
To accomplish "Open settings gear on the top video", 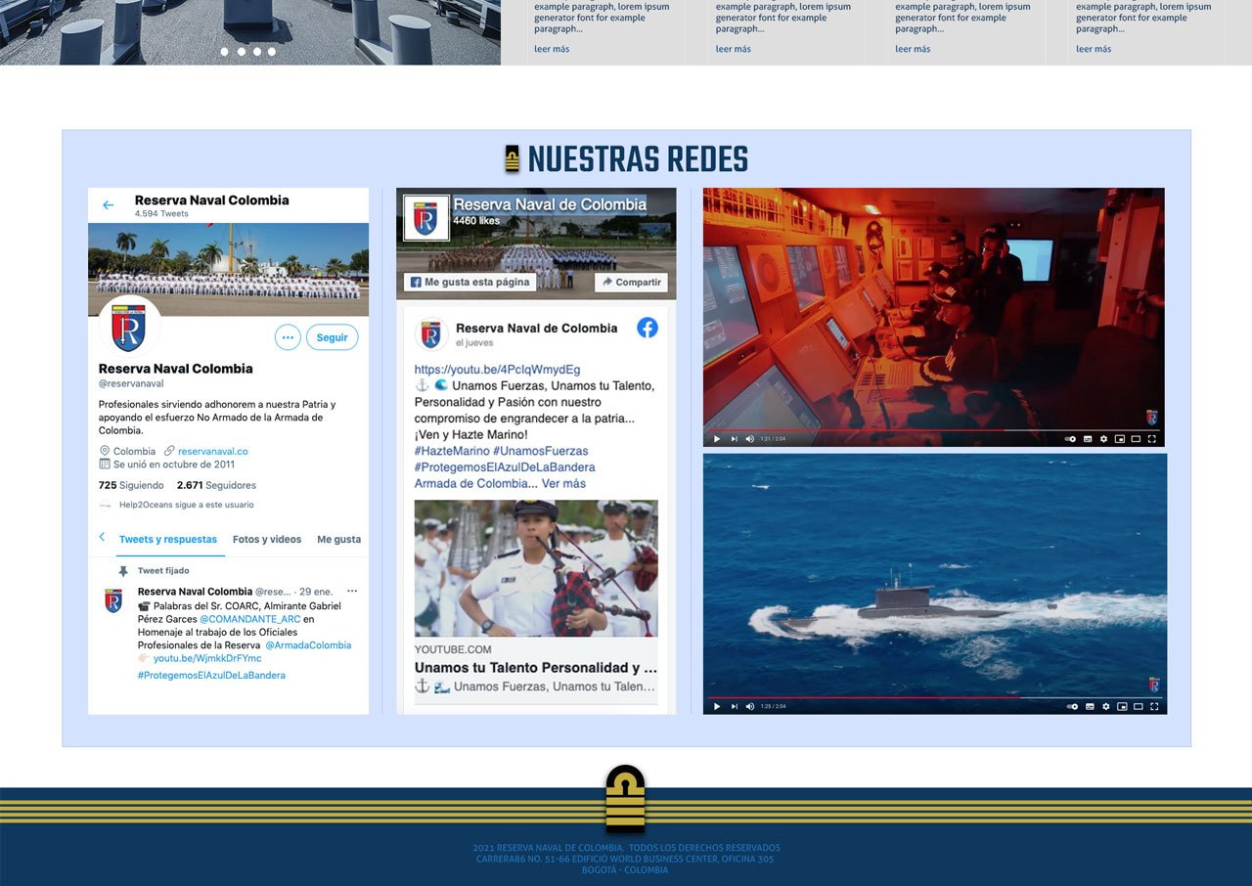I will [x=1105, y=439].
